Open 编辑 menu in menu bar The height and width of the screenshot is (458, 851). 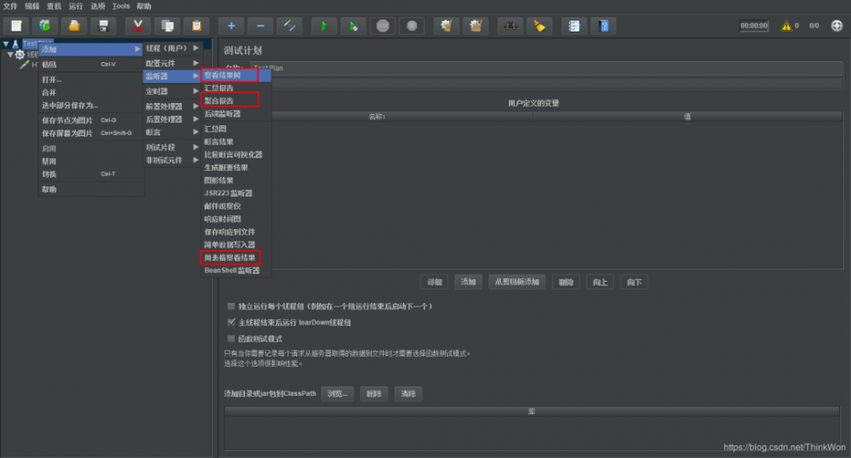[x=32, y=6]
